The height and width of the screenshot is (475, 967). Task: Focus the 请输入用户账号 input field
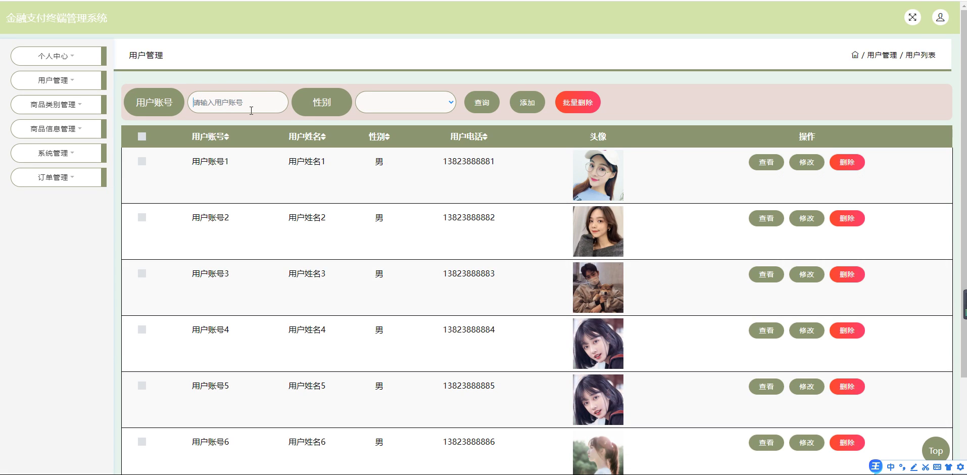pyautogui.click(x=238, y=102)
